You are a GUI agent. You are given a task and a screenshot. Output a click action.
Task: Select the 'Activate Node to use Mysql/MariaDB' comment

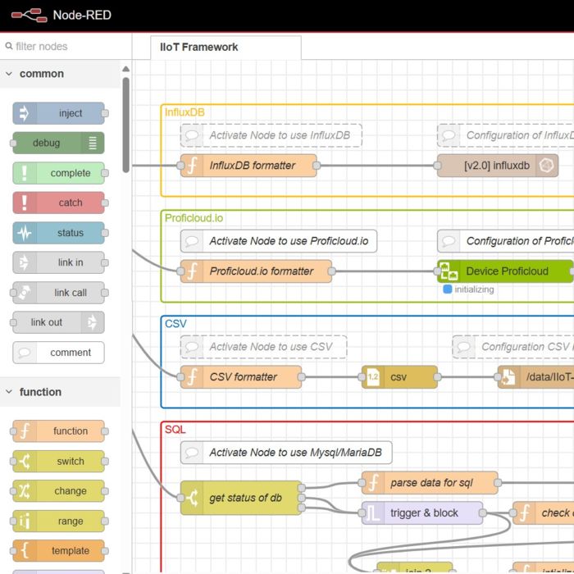point(287,453)
